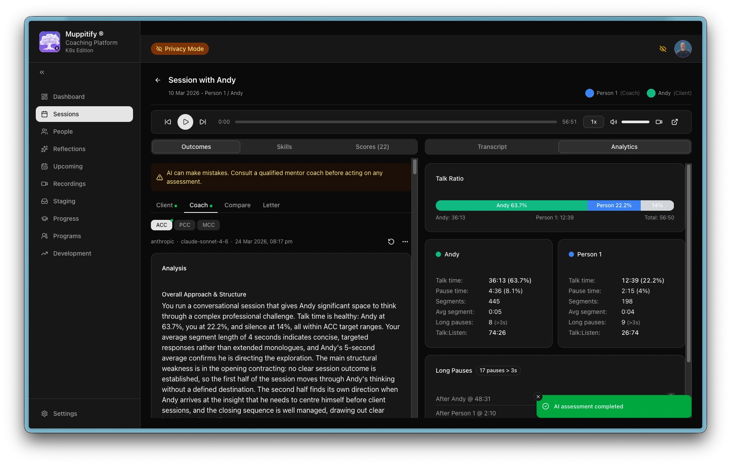Toggle the video camera icon
731x465 pixels.
click(659, 122)
